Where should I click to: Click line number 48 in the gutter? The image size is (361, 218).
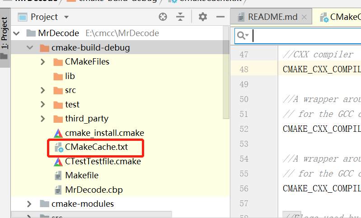(x=244, y=69)
